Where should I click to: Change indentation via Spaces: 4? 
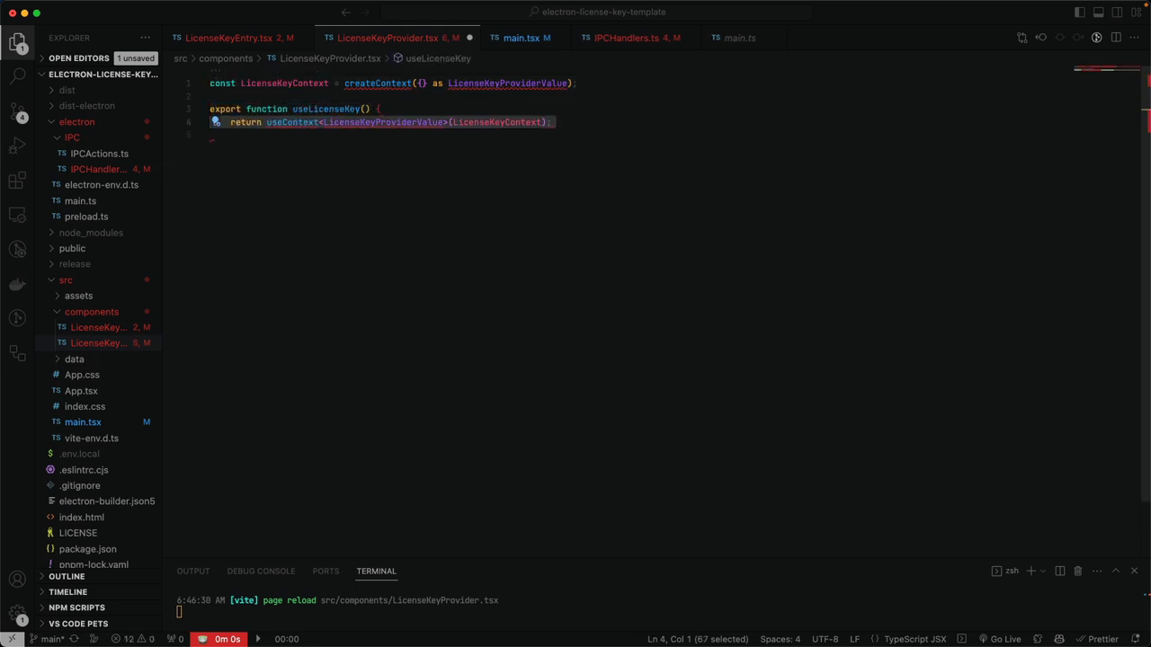[780, 639]
